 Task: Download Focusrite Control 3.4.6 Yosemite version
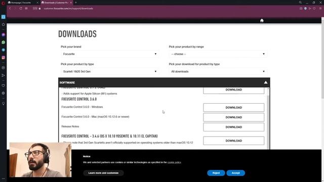click(233, 141)
